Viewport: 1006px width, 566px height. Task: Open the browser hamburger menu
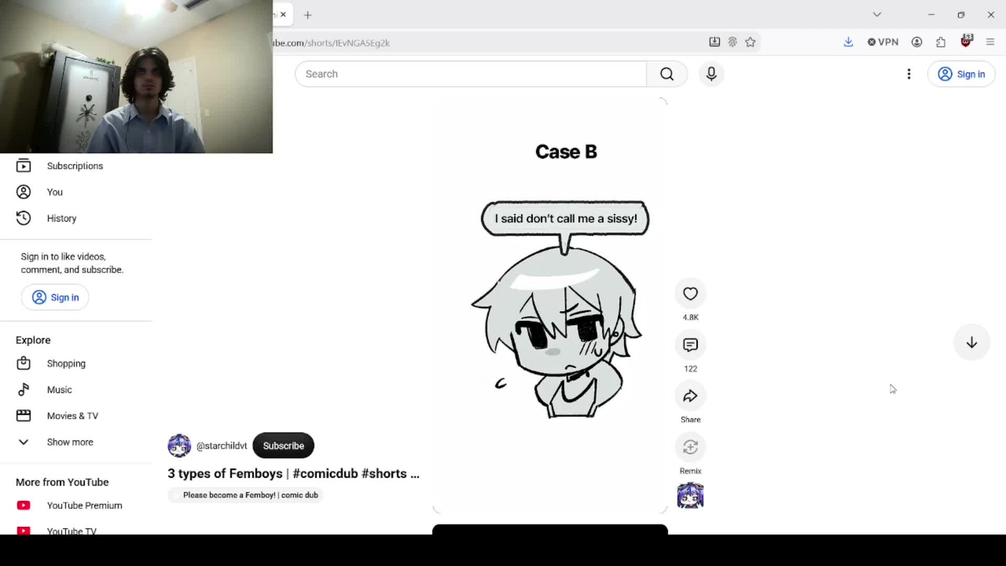(990, 42)
